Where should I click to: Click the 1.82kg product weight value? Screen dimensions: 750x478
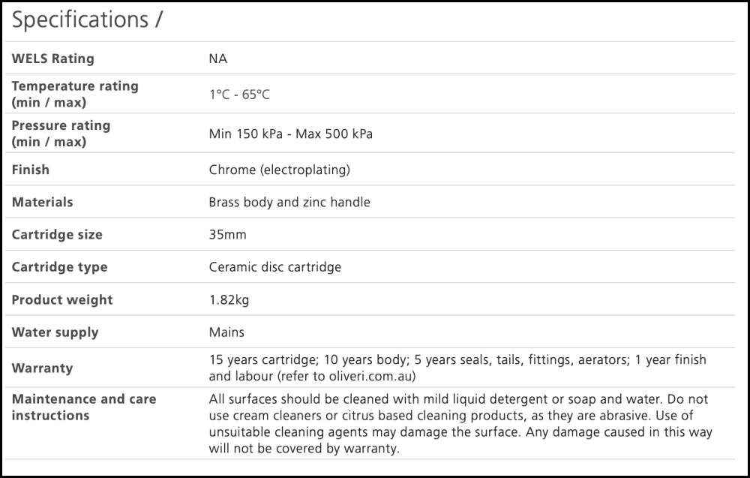coord(229,300)
